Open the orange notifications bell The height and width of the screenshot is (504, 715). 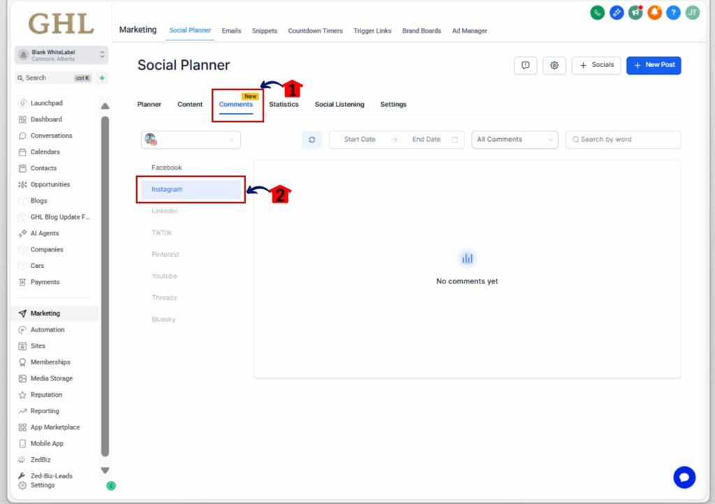point(654,13)
